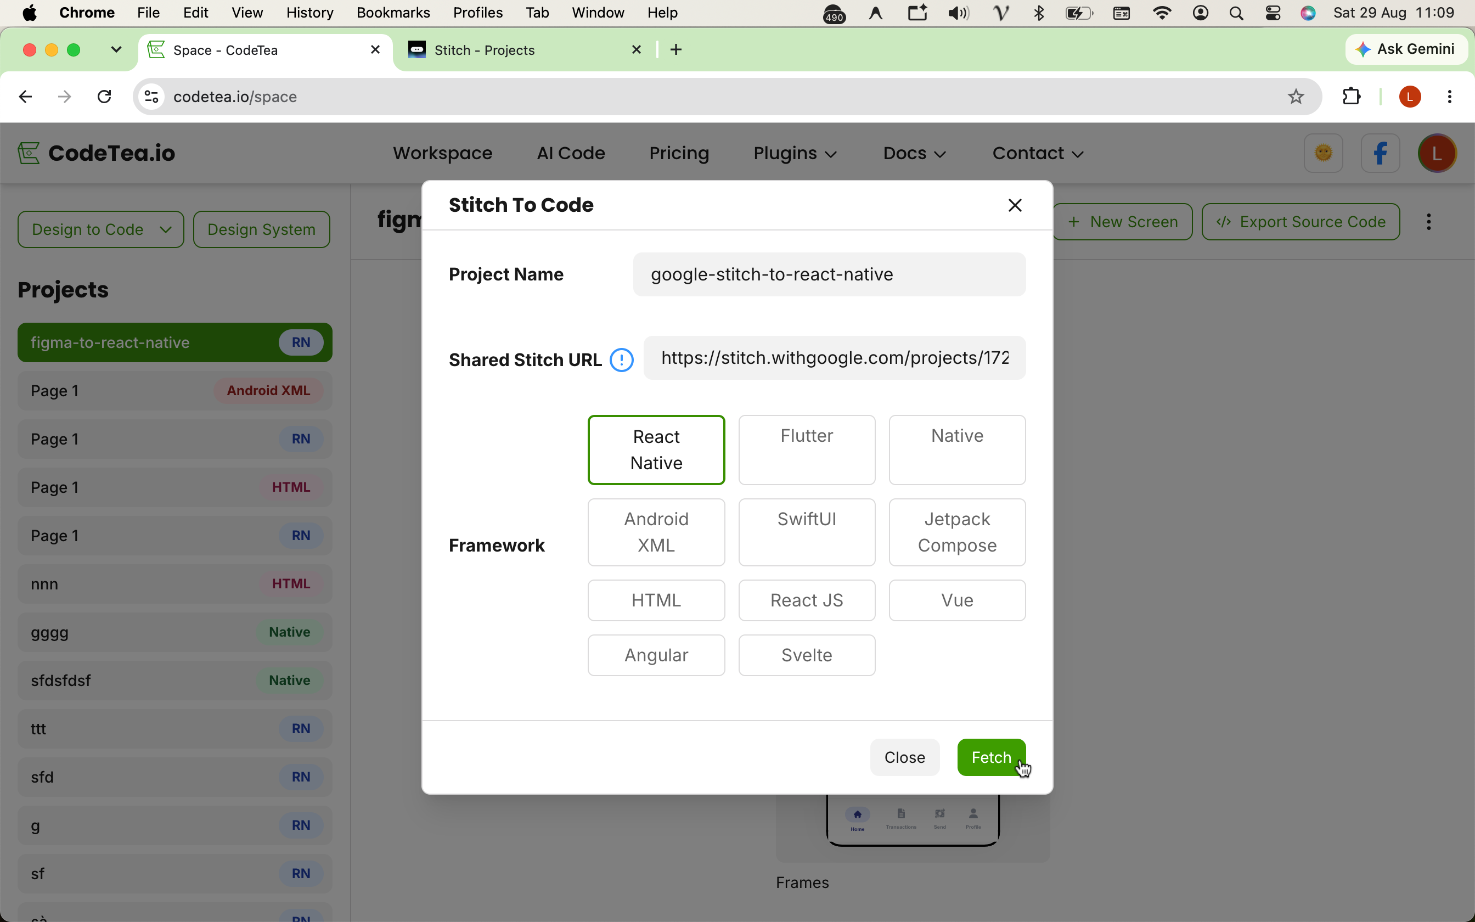Screen dimensions: 1475x922
Task: Open the Bookmarks menu in menu bar
Action: pyautogui.click(x=393, y=13)
